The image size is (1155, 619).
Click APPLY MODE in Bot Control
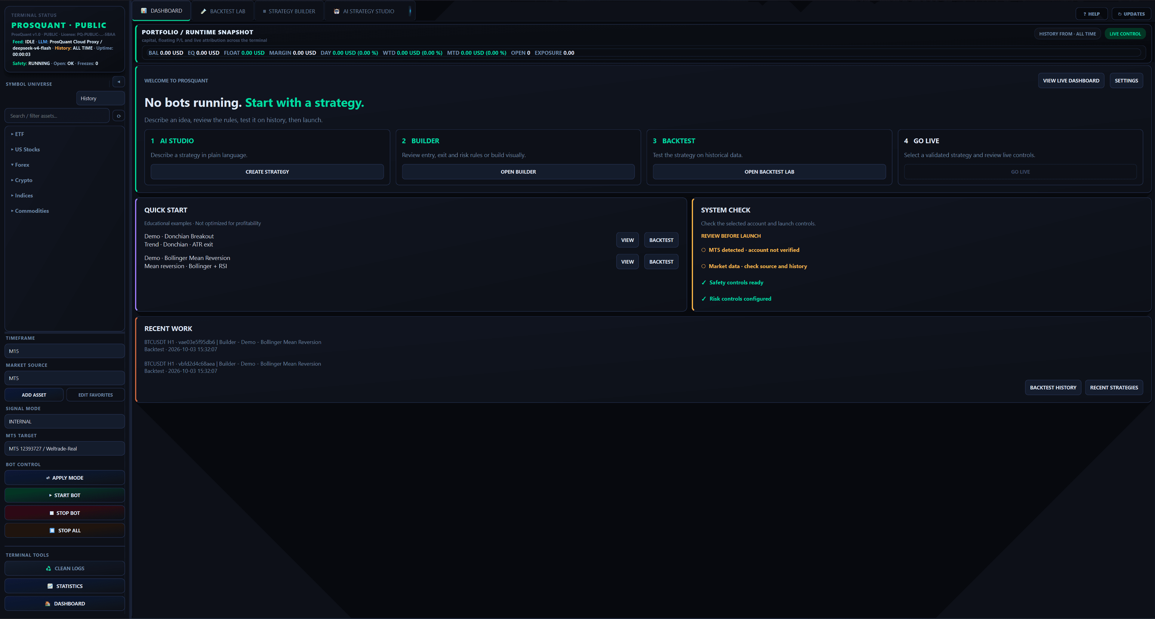coord(65,478)
